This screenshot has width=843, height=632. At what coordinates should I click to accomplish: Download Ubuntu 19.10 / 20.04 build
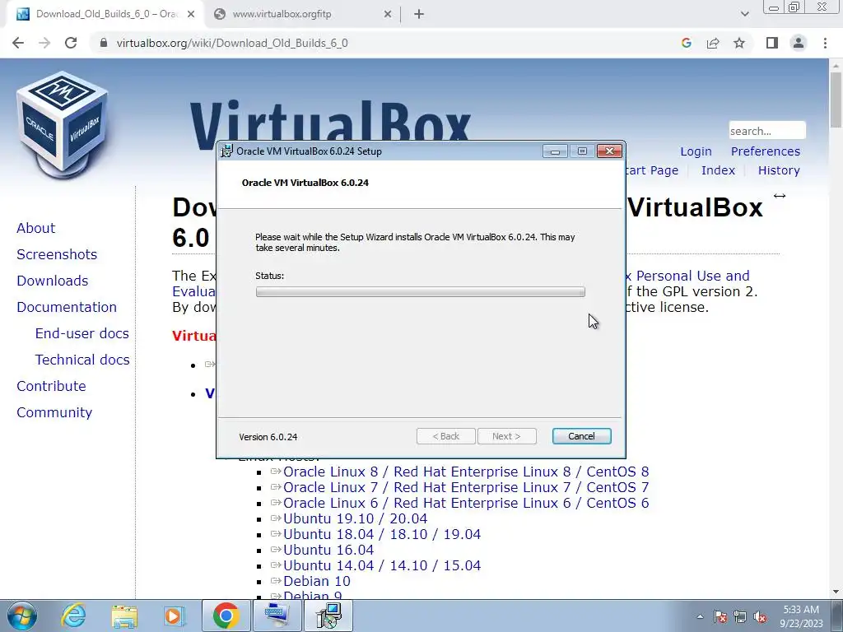[355, 518]
